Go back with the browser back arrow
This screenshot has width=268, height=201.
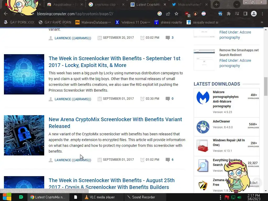(6, 14)
